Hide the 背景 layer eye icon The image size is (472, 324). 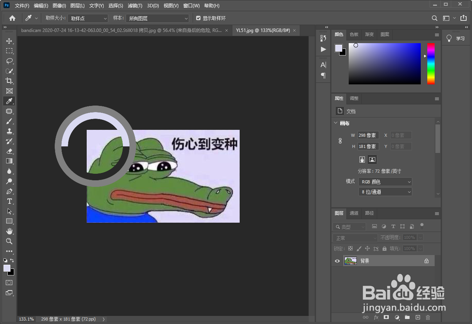coord(337,261)
